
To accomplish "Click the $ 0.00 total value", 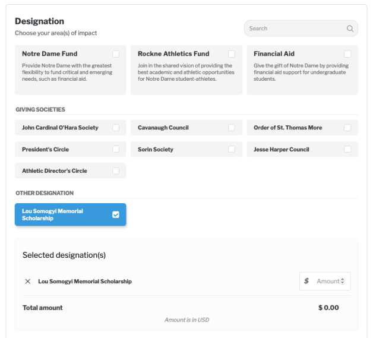I will [x=328, y=308].
